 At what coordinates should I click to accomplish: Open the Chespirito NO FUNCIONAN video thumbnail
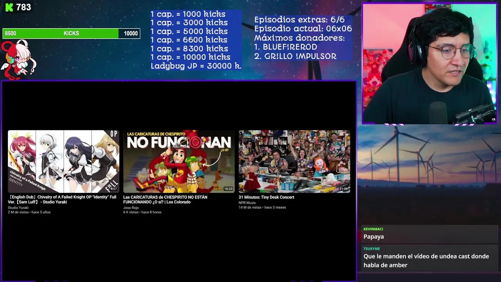(x=179, y=161)
